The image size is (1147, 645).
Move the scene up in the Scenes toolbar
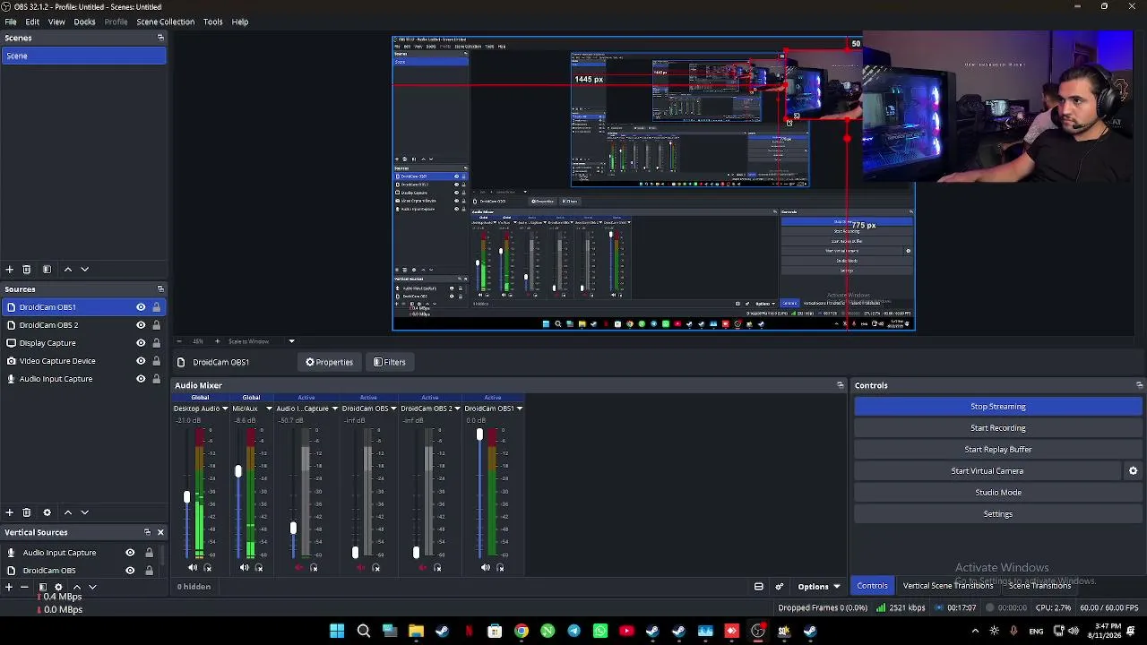[67, 269]
